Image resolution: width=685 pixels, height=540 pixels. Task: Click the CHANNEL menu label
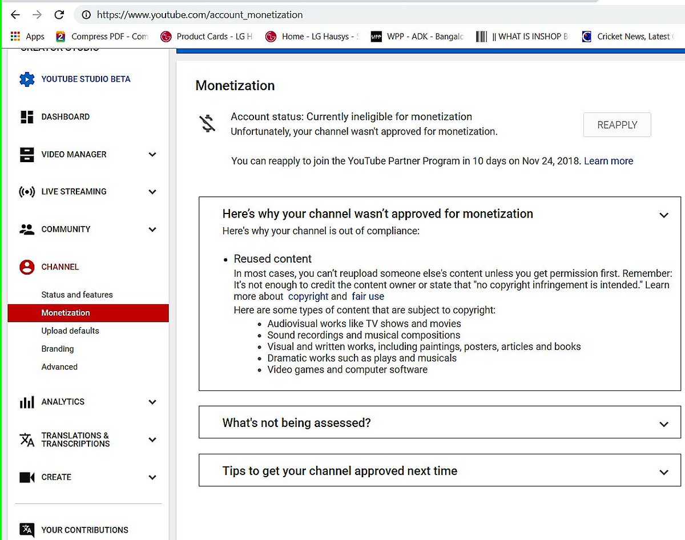[60, 267]
